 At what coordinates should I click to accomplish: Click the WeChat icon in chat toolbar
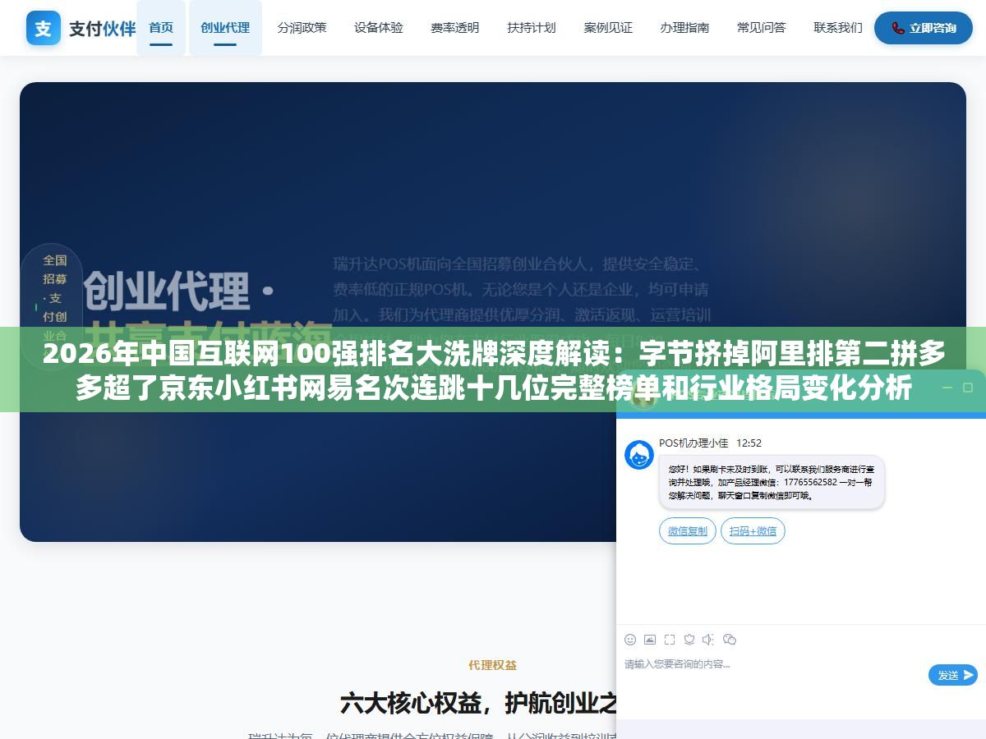(730, 640)
